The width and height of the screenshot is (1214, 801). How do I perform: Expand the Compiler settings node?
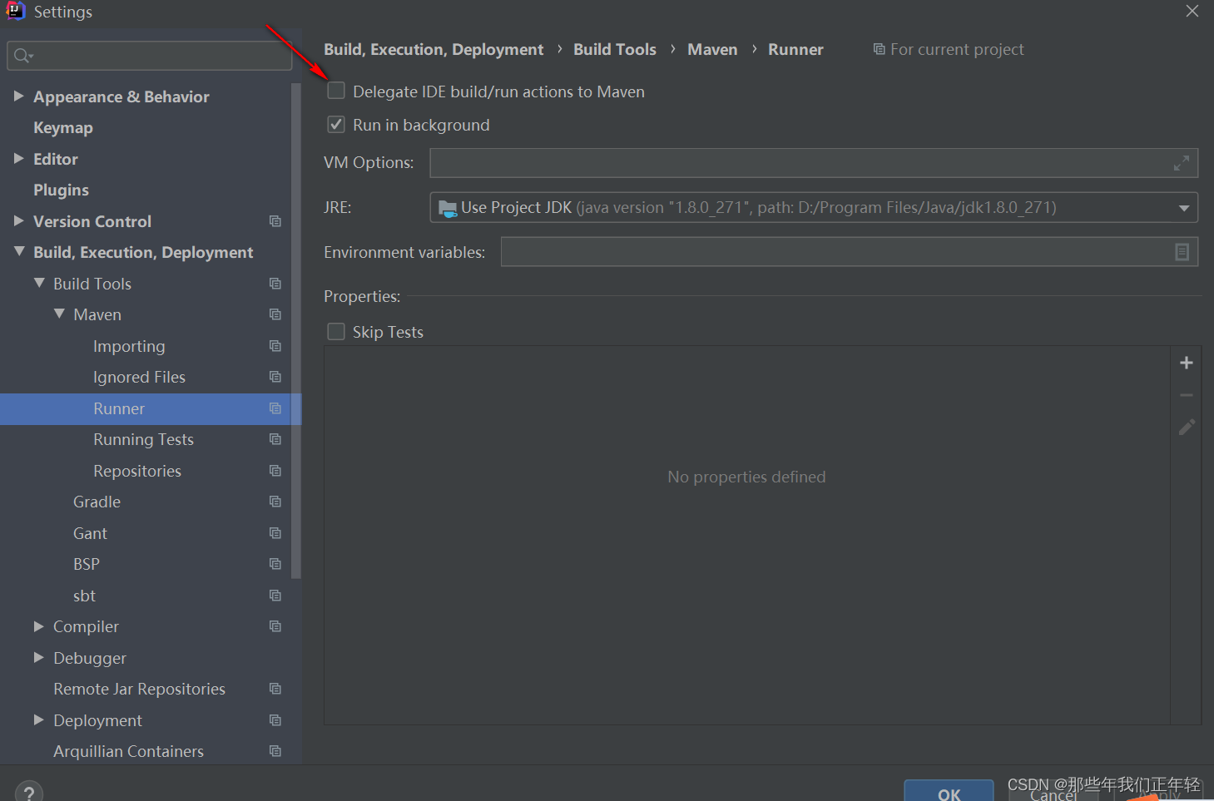coord(38,626)
